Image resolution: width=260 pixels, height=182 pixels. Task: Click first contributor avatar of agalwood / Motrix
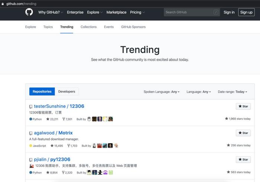tap(94, 146)
